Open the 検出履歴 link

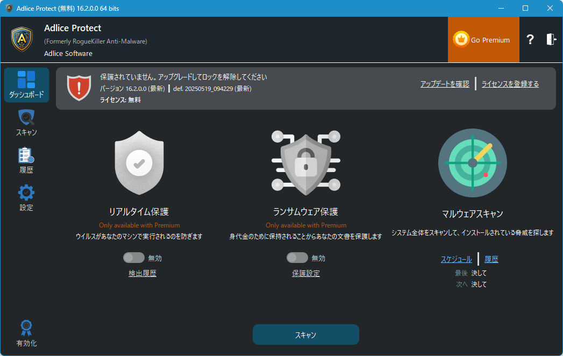click(x=142, y=273)
